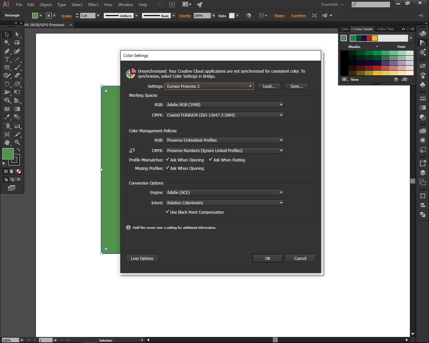This screenshot has width=429, height=343.
Task: Switch to the Color panel tab
Action: coord(345,29)
